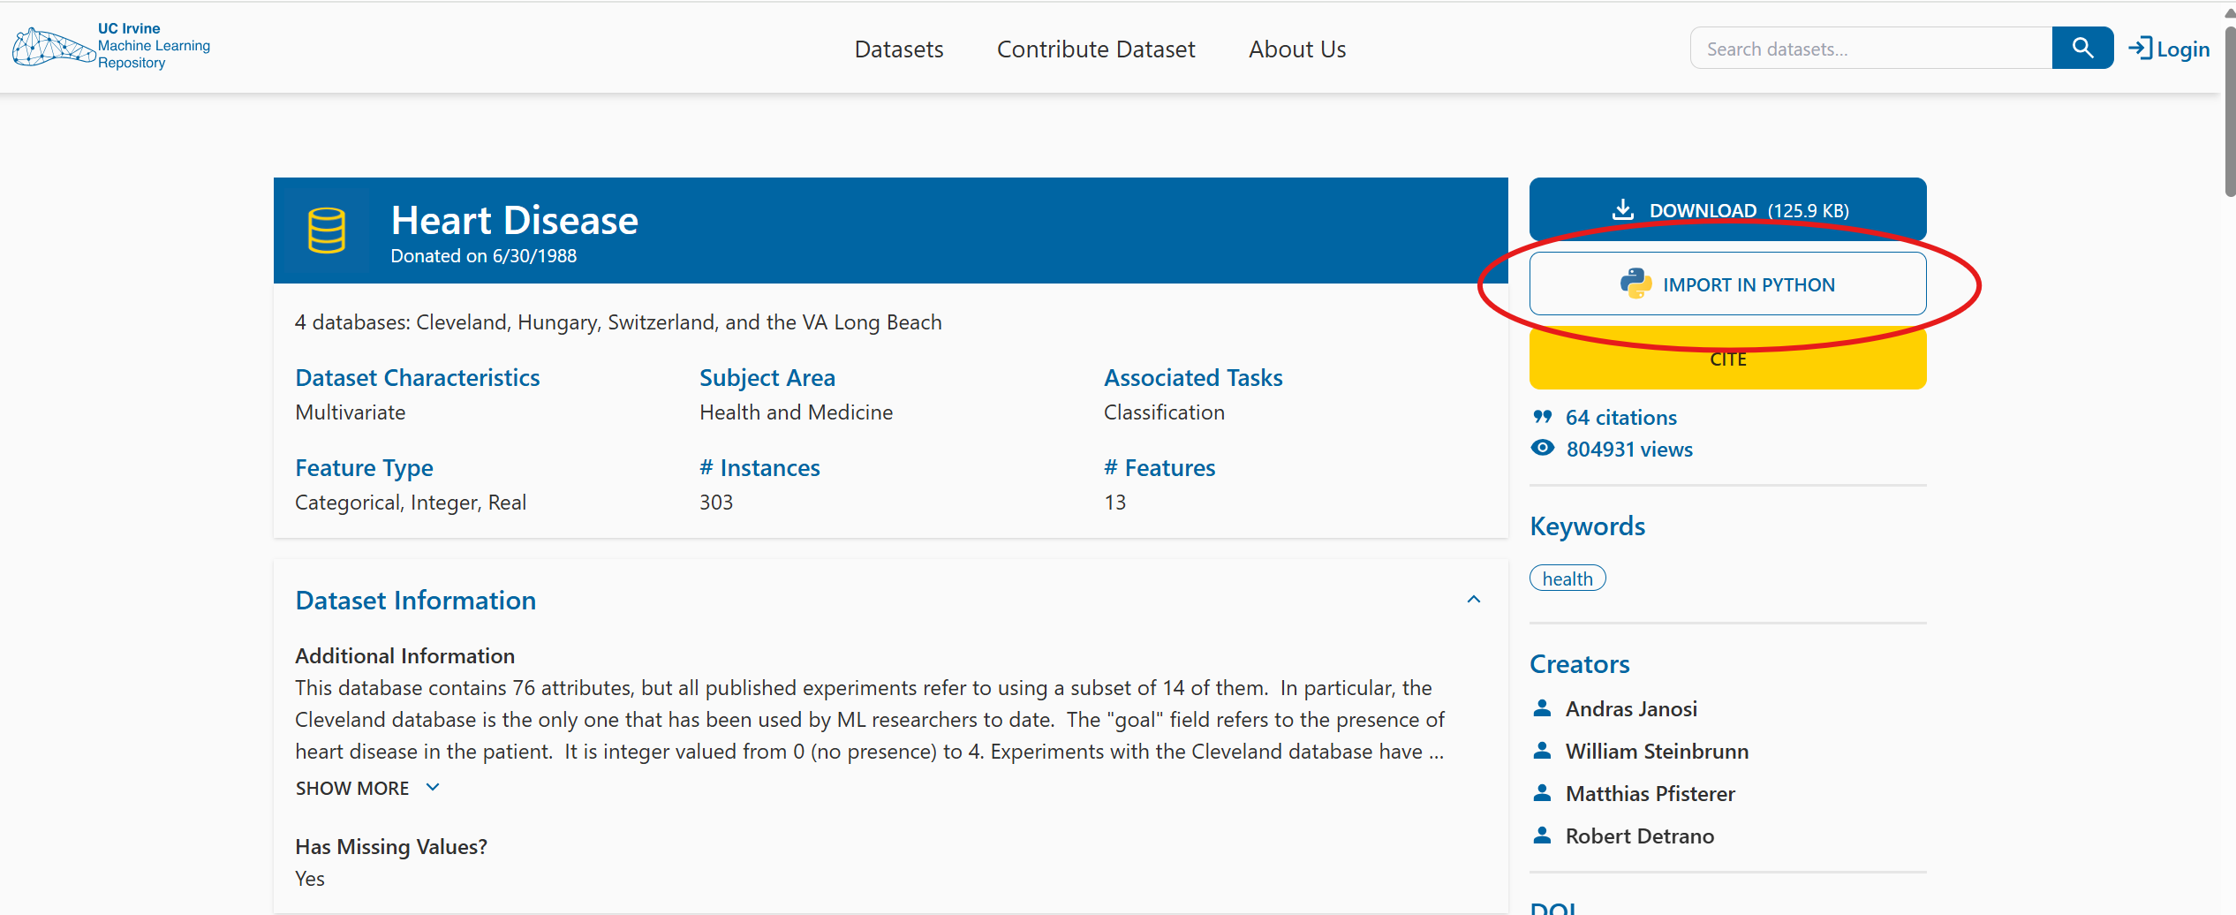Click the eye icon next to 804931 views
Screen dimensions: 2236x915
pos(1542,448)
